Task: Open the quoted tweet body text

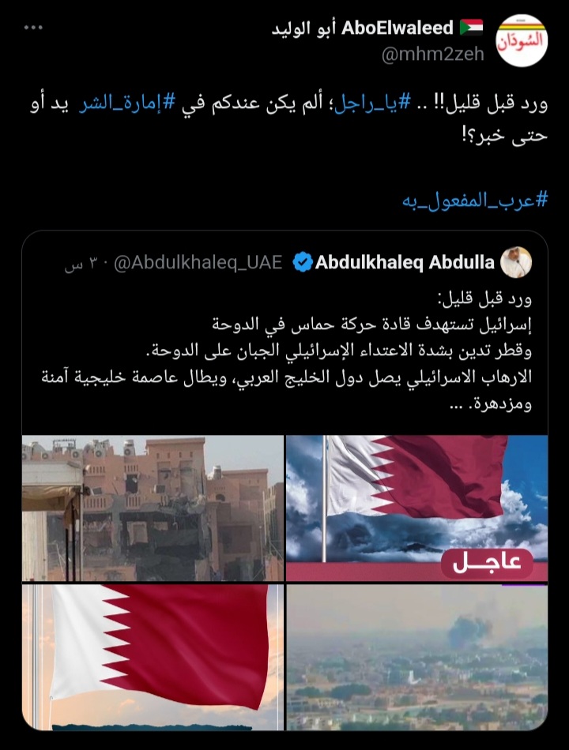Action: tap(286, 351)
